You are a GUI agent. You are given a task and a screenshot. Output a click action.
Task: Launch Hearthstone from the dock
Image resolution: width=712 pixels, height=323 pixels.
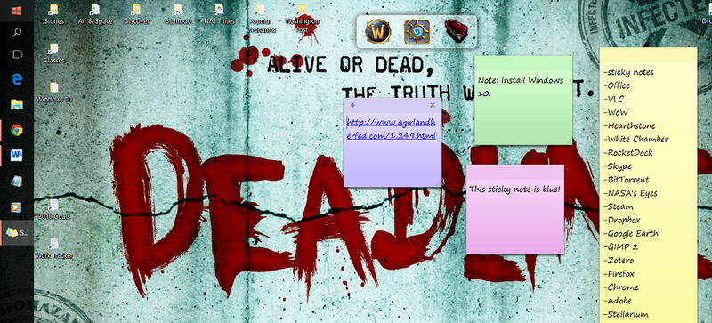[417, 32]
